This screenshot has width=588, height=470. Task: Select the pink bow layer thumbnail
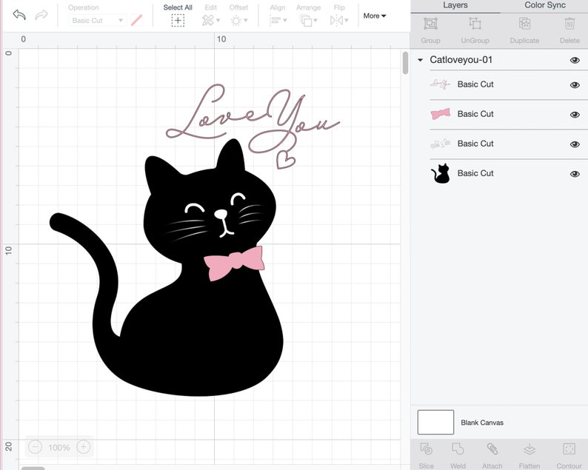(440, 114)
